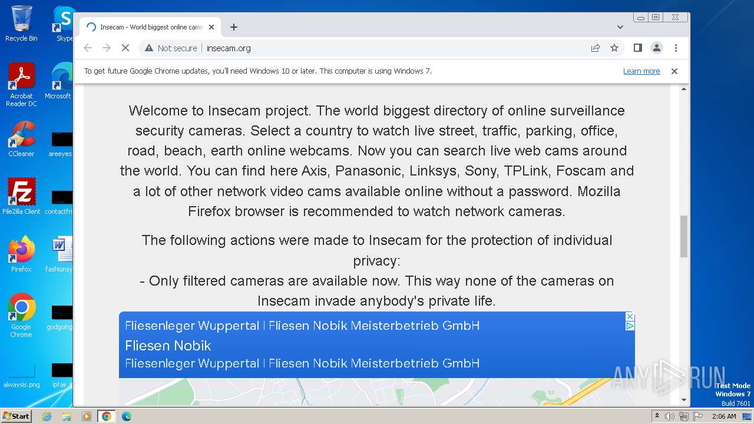Image resolution: width=754 pixels, height=424 pixels.
Task: Open Action Center flag icon
Action: pyautogui.click(x=697, y=416)
